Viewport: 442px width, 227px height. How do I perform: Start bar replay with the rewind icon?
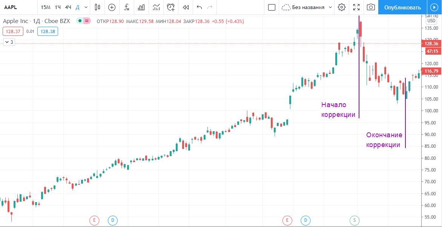186,7
